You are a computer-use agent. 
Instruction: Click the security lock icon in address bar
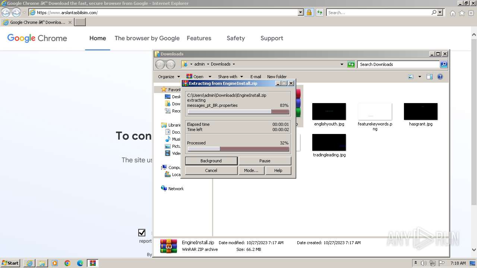(x=309, y=13)
